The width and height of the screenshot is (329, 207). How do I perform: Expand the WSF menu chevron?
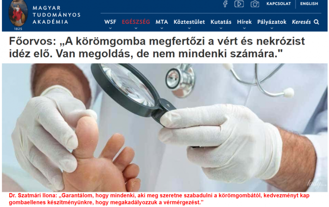point(110,28)
